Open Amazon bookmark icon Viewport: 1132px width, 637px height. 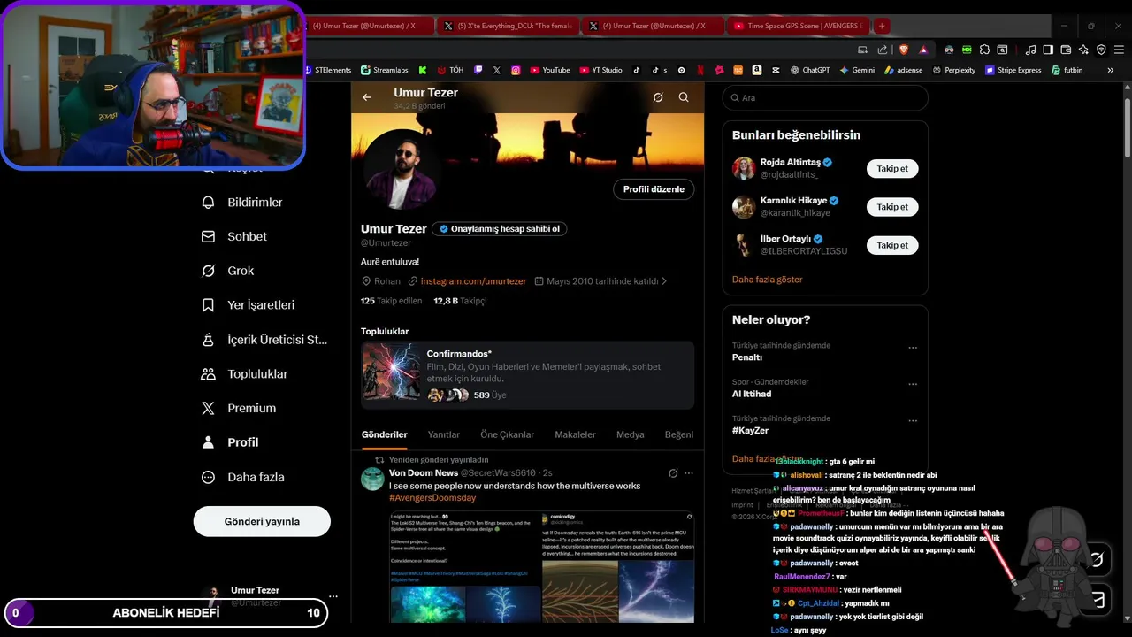point(757,70)
